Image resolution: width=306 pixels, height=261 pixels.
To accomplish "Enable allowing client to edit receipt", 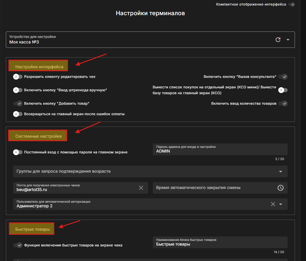I will (18, 77).
